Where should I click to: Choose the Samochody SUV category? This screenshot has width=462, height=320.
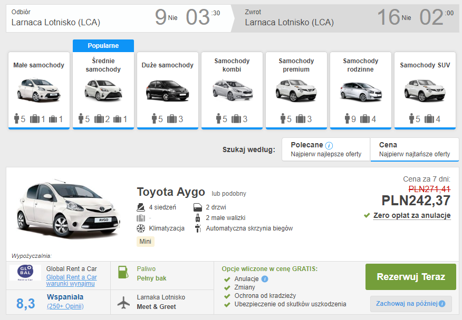point(425,91)
